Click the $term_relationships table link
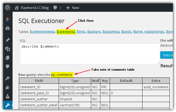This screenshot has height=112, width=176. 149,32
